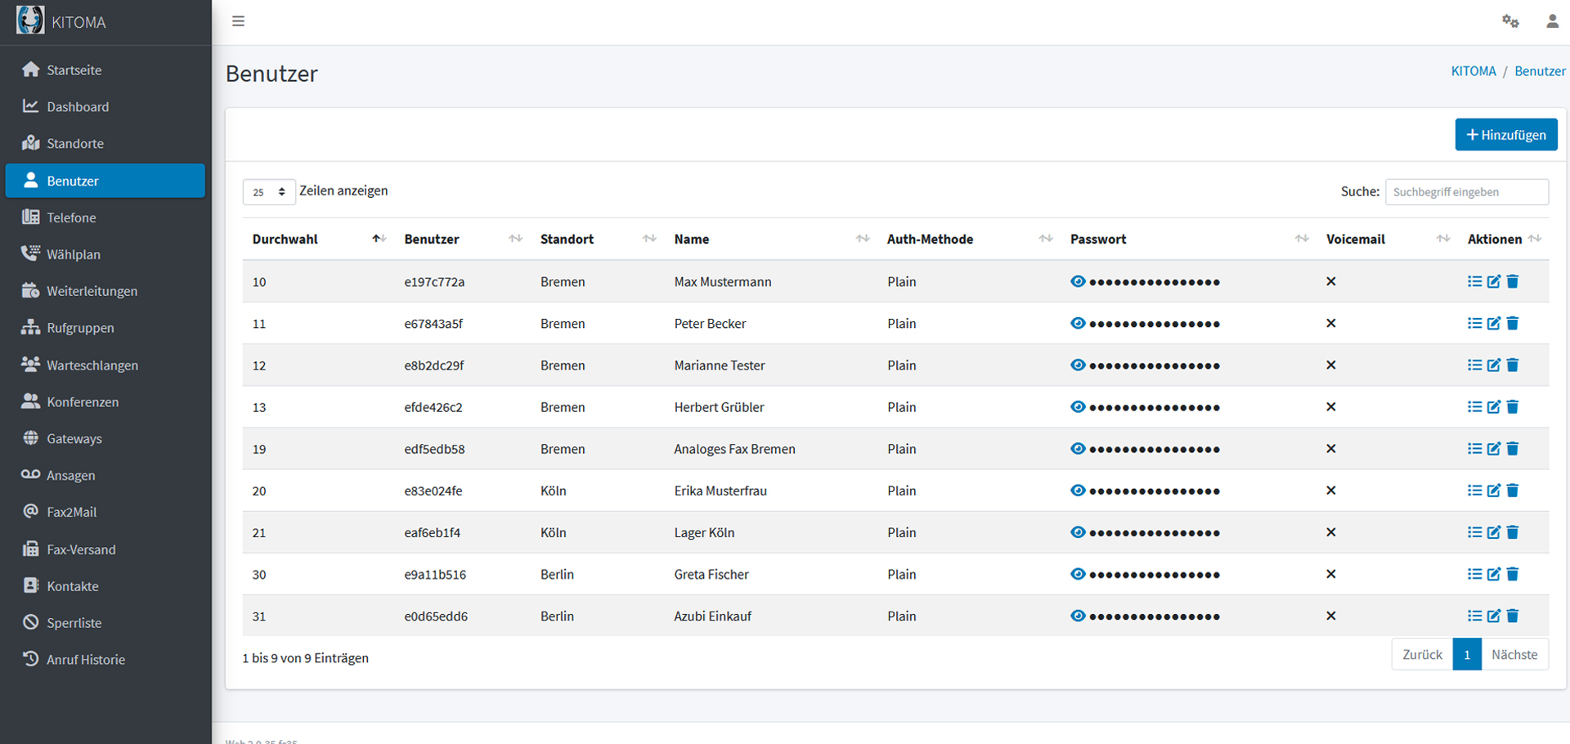This screenshot has width=1570, height=744.
Task: Open the user profile icon in header
Action: click(x=1551, y=21)
